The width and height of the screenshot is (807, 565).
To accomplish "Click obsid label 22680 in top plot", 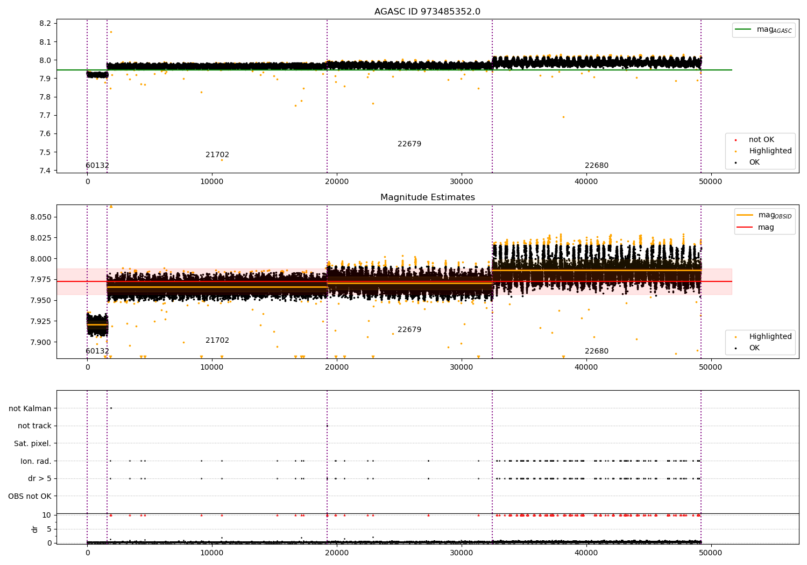I will coord(597,166).
